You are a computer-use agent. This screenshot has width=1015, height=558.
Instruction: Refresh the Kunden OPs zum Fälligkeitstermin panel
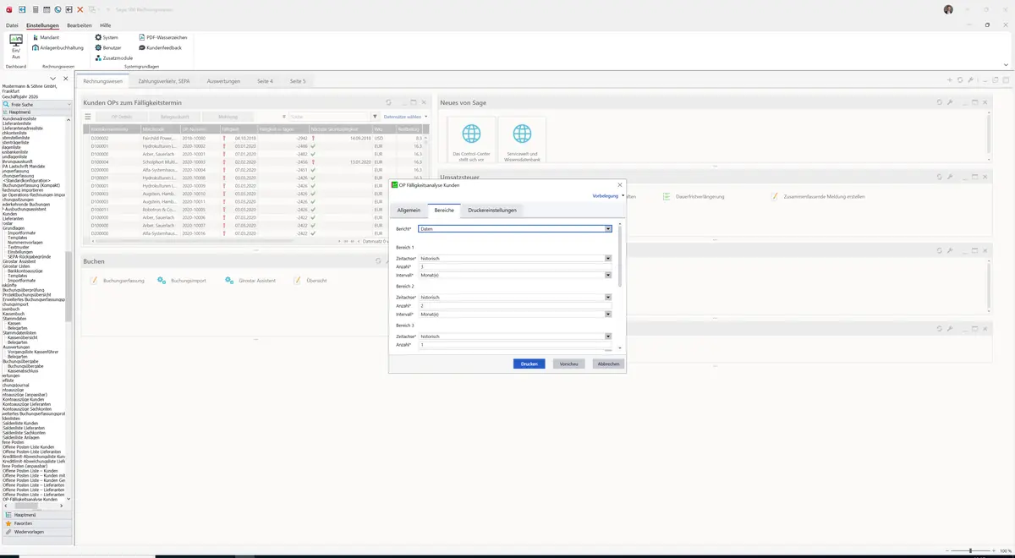coord(388,102)
